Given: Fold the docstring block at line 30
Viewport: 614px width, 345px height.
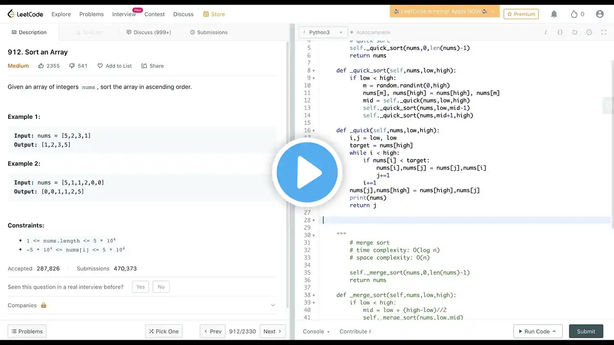Looking at the screenshot, I should point(314,235).
